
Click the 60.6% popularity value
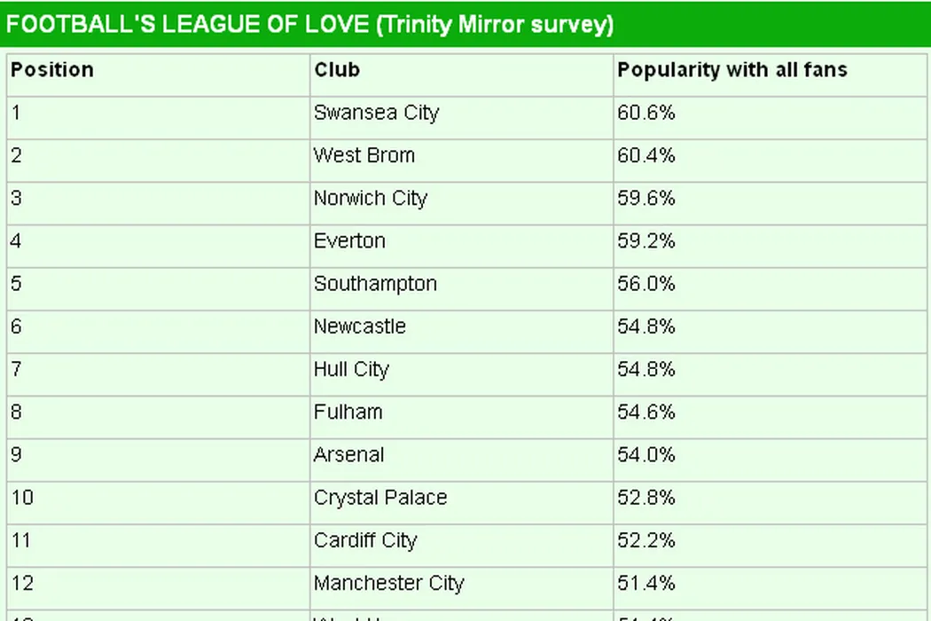(646, 113)
